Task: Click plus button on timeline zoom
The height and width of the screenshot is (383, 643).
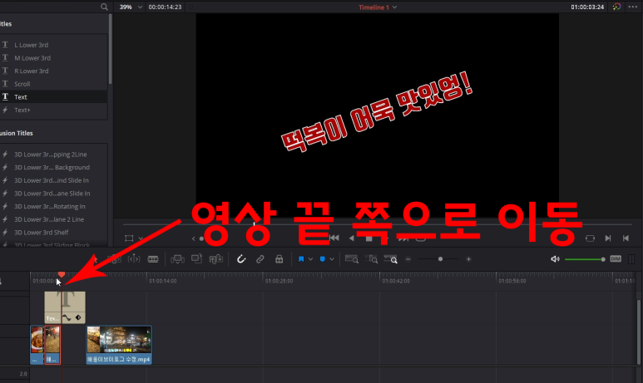Action: coord(468,259)
